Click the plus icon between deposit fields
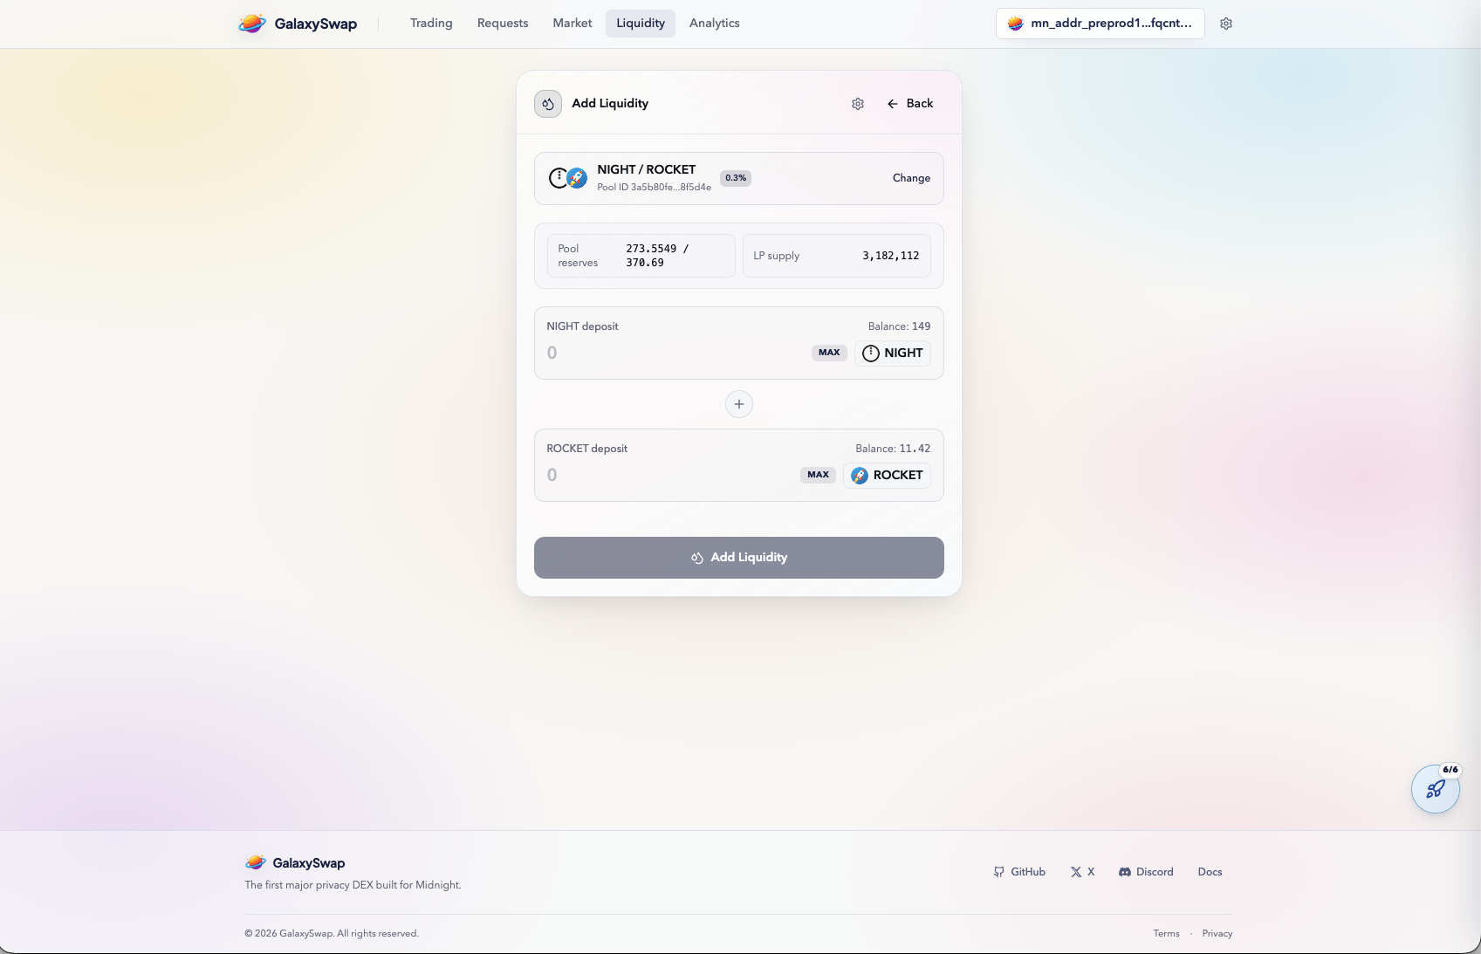 738,403
